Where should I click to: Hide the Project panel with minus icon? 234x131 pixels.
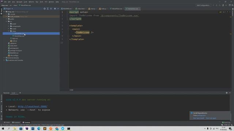(x=58, y=9)
